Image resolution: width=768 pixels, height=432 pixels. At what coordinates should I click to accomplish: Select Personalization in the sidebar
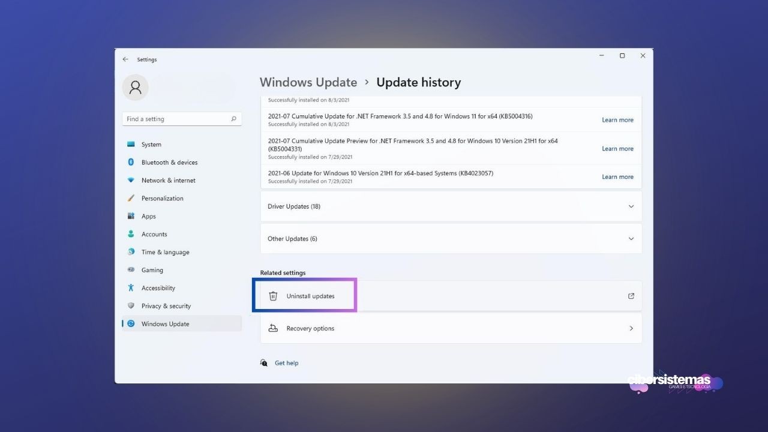coord(163,199)
